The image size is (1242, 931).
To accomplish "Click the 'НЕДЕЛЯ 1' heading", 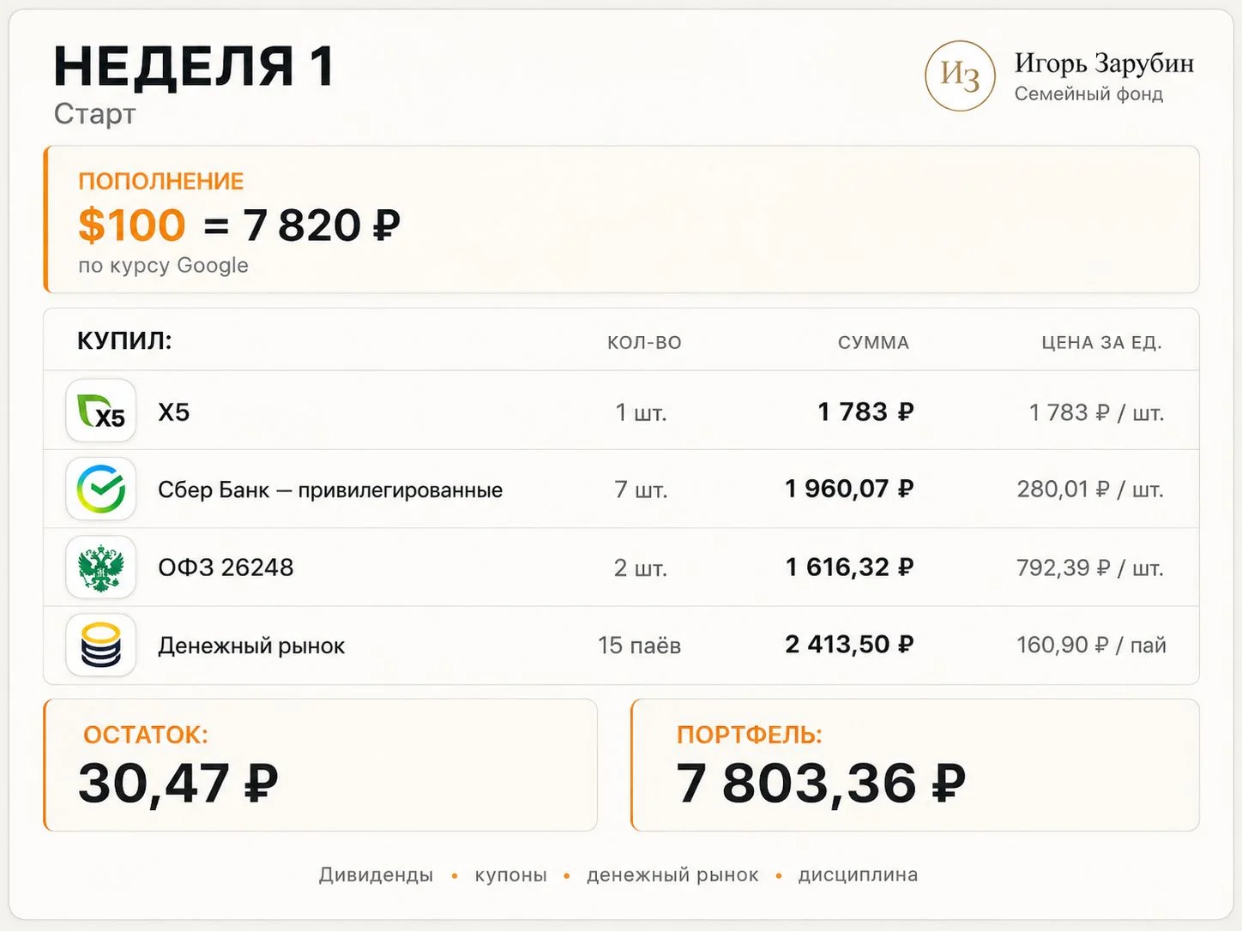I will coord(194,66).
